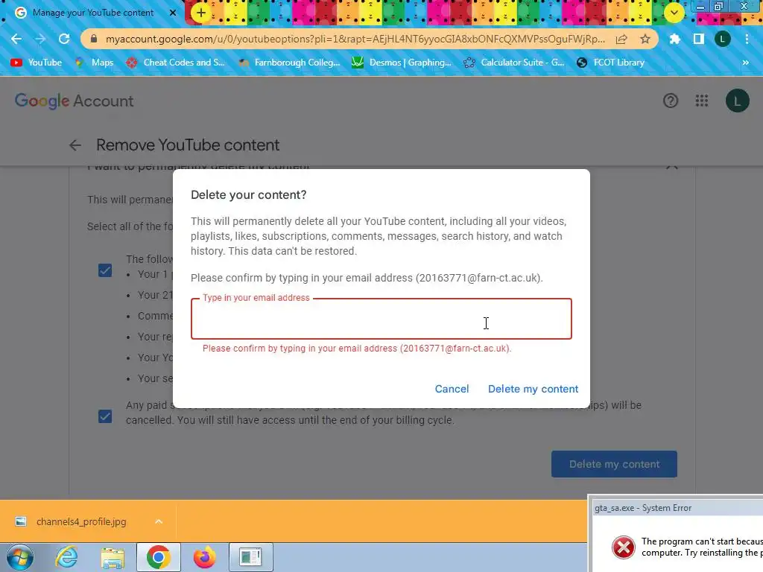Image resolution: width=763 pixels, height=572 pixels.
Task: Open the YouTube bookmark
Action: [37, 63]
